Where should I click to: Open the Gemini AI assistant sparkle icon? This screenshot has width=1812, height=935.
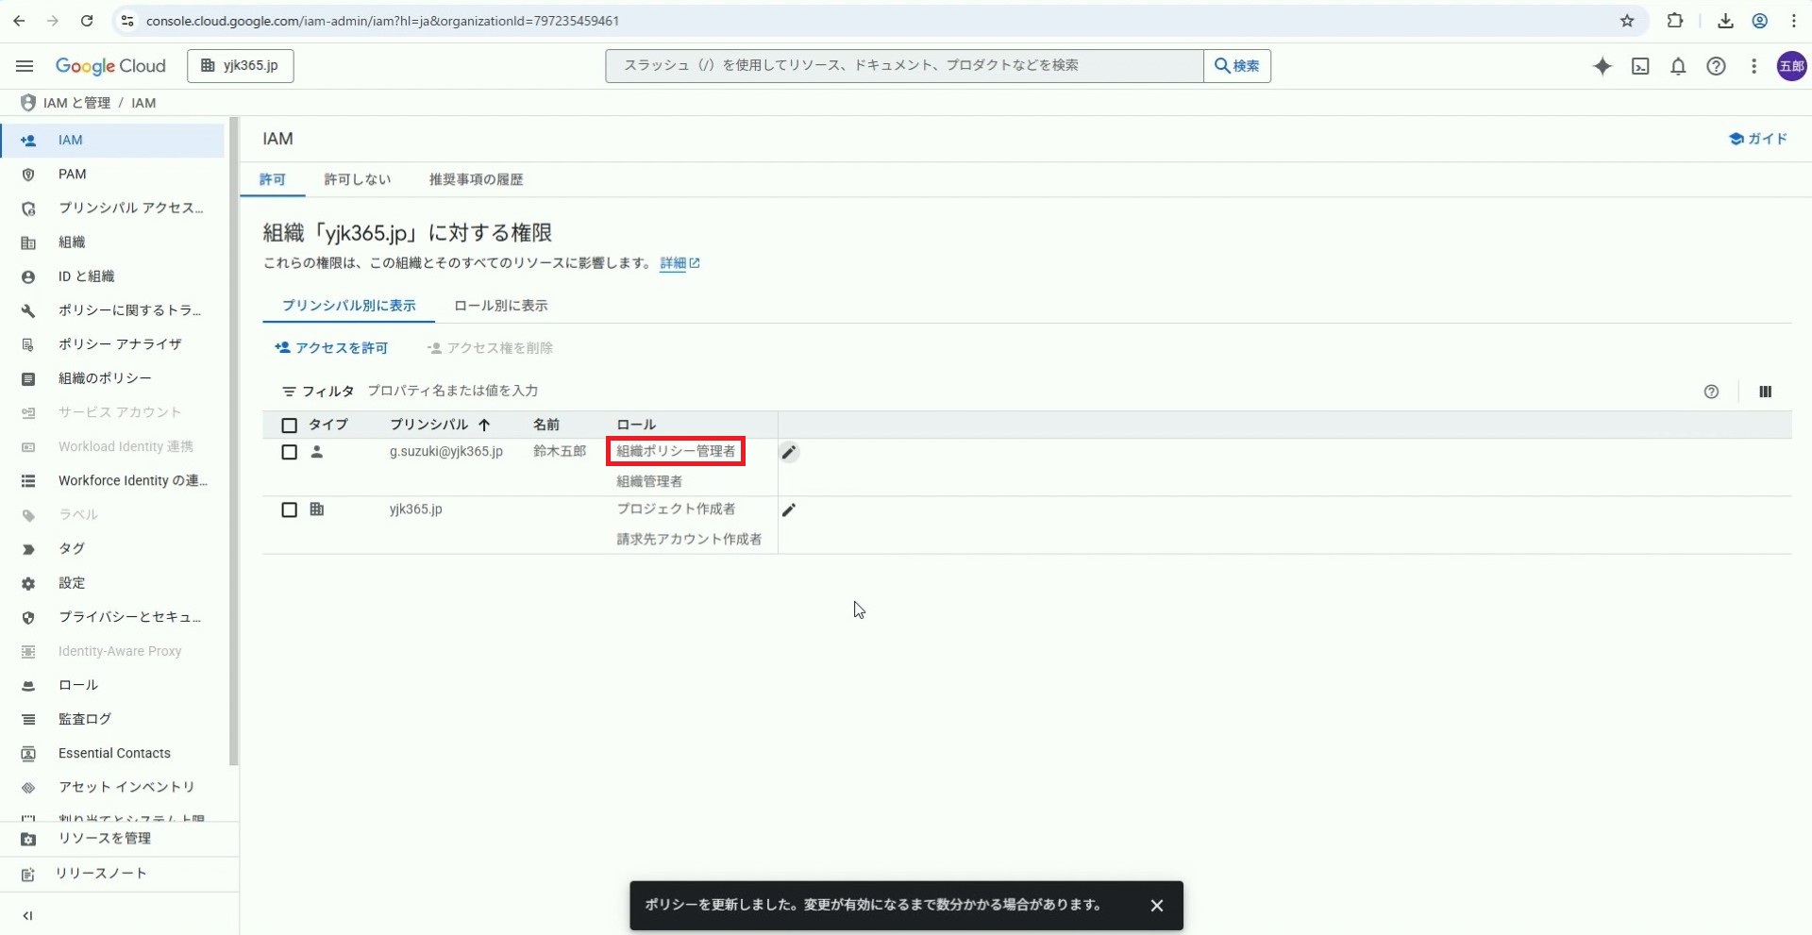tap(1602, 66)
